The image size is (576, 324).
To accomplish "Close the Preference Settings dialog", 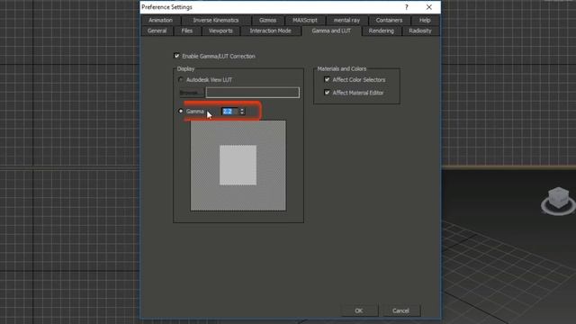I will 428,7.
